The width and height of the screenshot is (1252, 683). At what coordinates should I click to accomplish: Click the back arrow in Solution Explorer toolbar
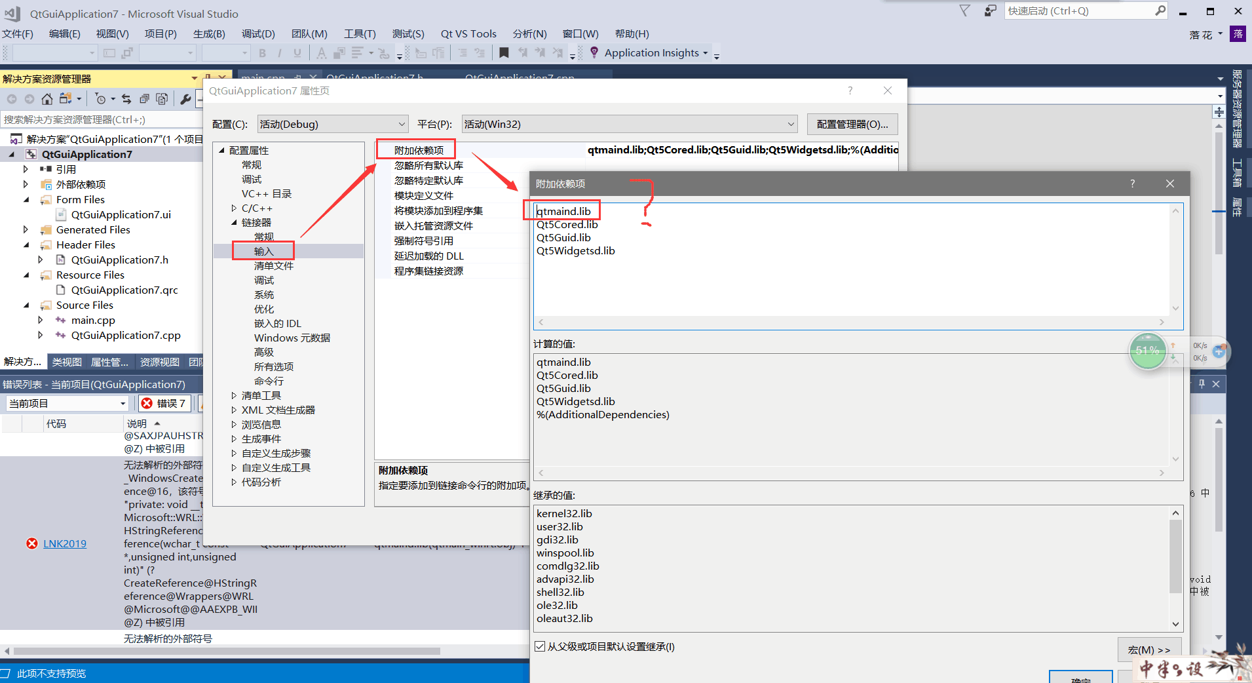tap(12, 99)
